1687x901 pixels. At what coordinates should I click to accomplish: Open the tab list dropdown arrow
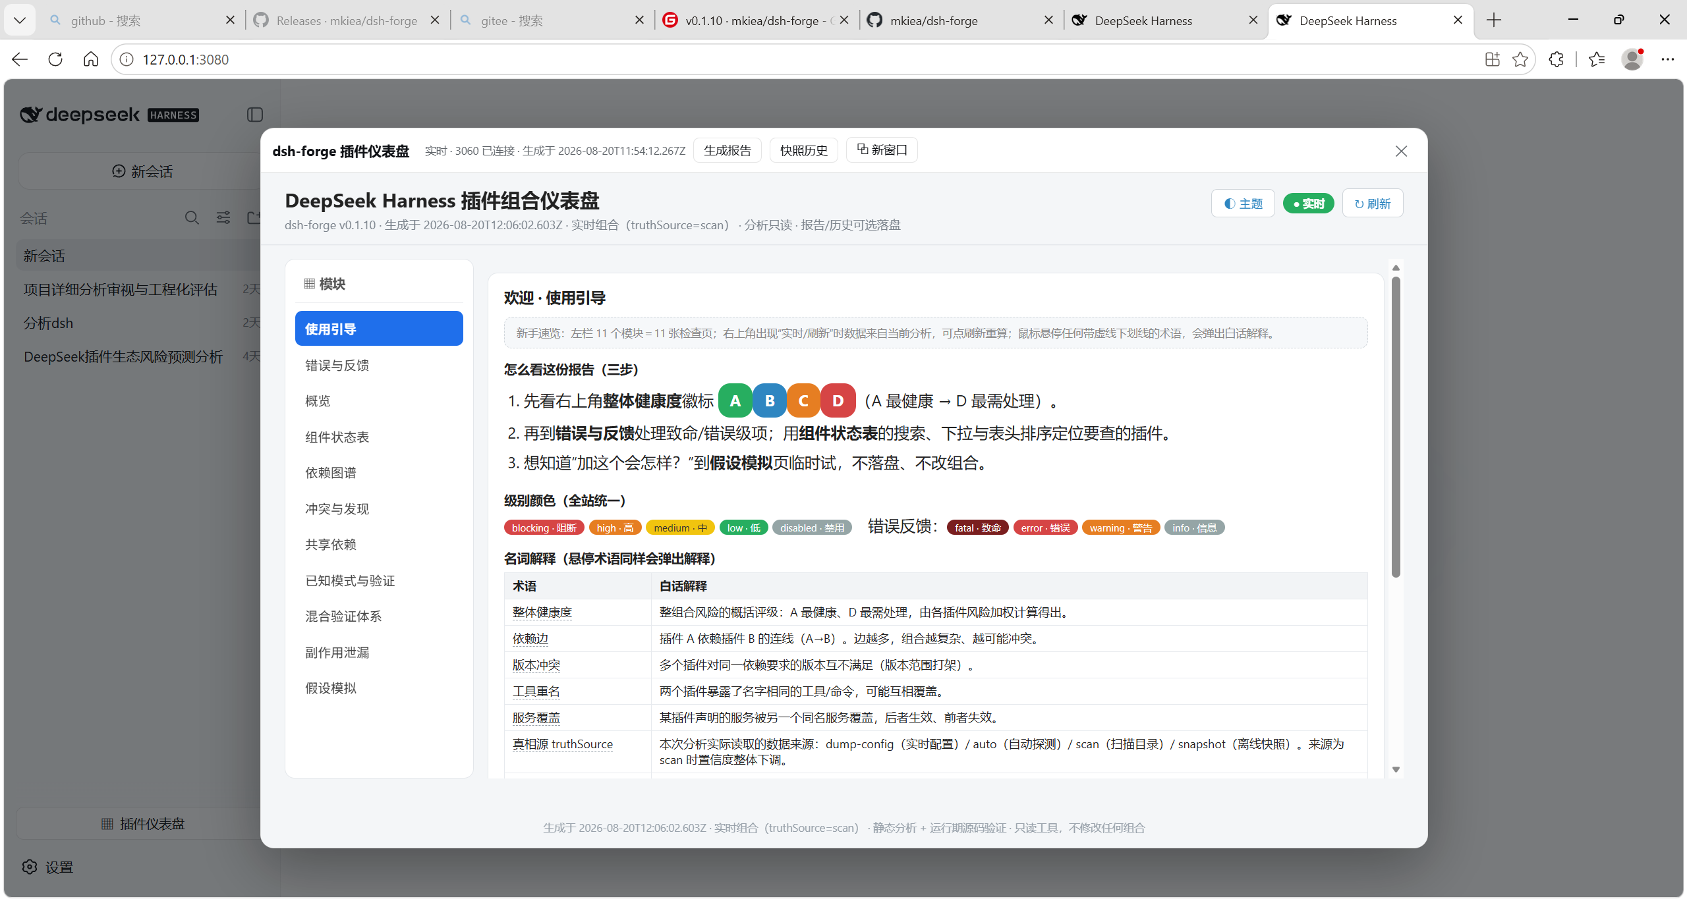coord(20,20)
